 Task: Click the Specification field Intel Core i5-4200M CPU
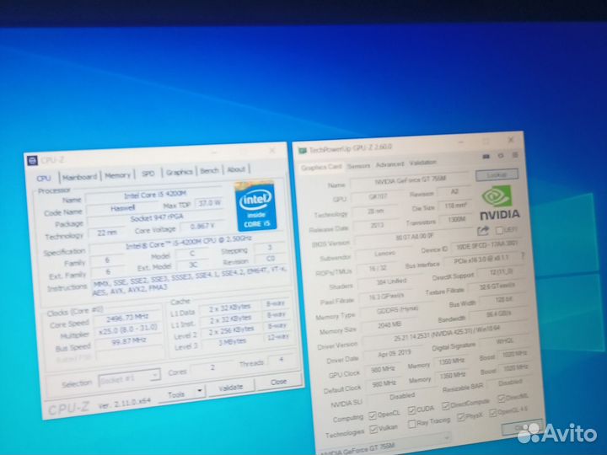pyautogui.click(x=188, y=242)
